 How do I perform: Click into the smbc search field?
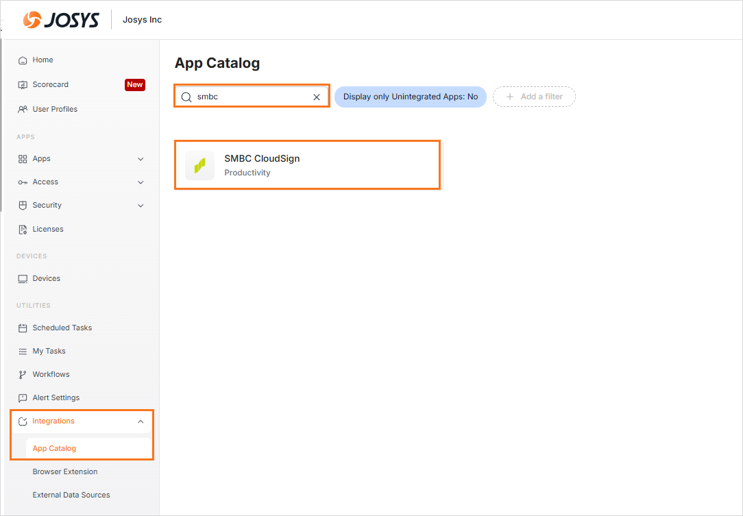point(250,97)
